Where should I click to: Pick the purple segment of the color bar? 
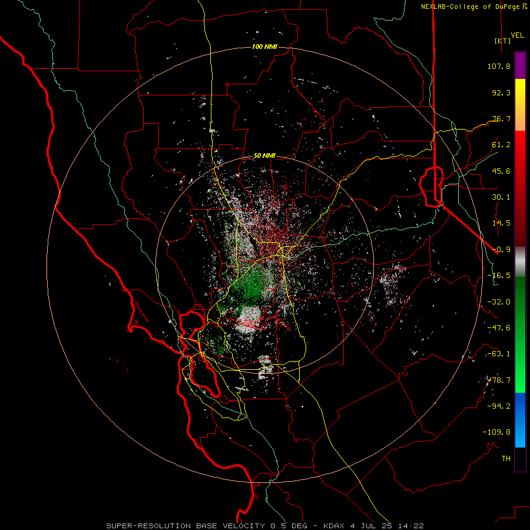(520, 65)
